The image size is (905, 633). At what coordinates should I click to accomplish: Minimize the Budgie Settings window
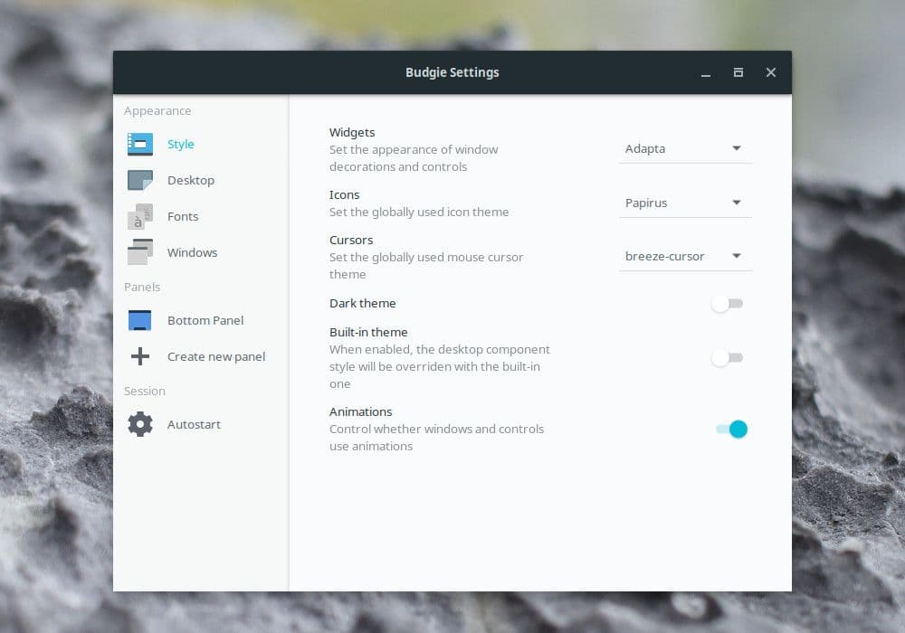point(706,72)
